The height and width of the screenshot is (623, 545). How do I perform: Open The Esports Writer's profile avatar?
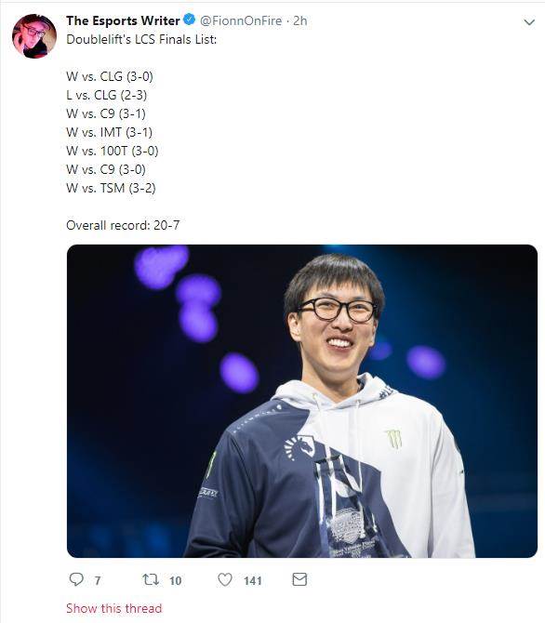click(x=34, y=36)
